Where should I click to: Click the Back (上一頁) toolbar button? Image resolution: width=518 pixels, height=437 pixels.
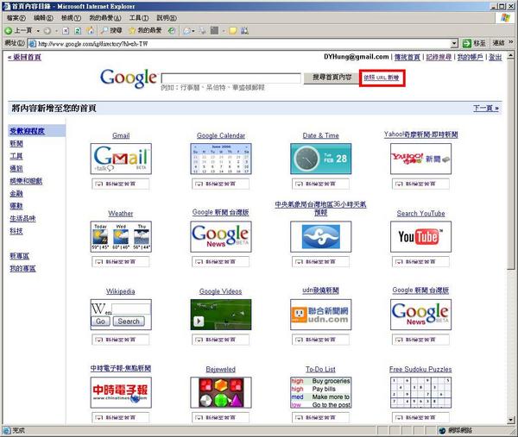click(18, 31)
